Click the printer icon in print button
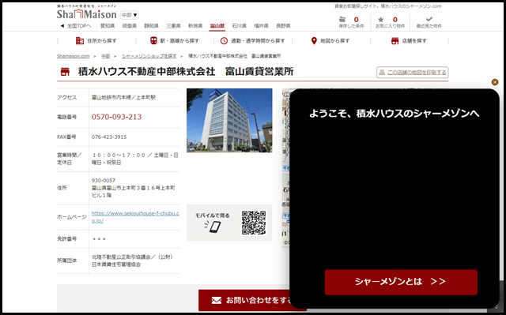The width and height of the screenshot is (506, 315). 382,72
